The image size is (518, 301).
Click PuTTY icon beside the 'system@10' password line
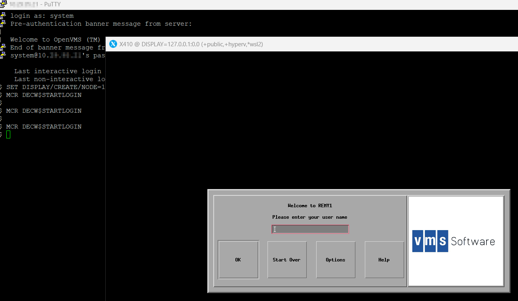[3, 55]
